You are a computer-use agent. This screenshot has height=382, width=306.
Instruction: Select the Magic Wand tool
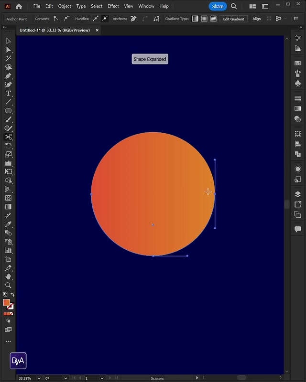(x=8, y=58)
